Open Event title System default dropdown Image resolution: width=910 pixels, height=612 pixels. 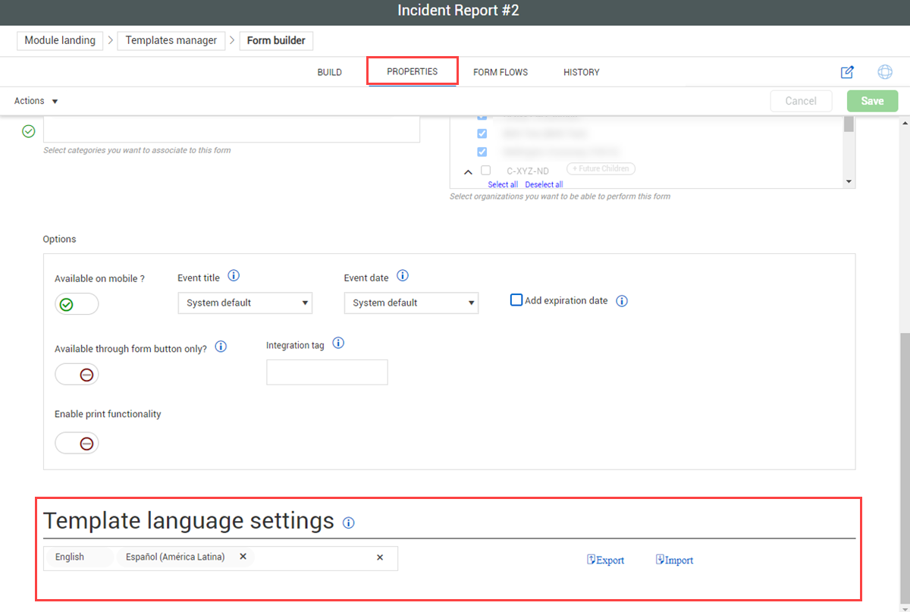pyautogui.click(x=245, y=303)
